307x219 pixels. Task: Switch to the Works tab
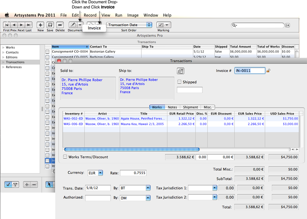click(x=157, y=107)
